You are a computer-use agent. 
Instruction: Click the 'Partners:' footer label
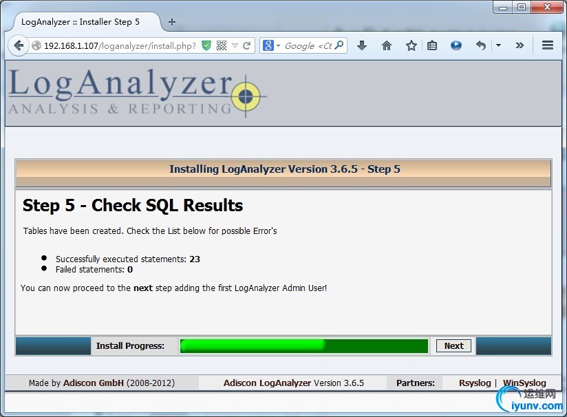(x=416, y=383)
